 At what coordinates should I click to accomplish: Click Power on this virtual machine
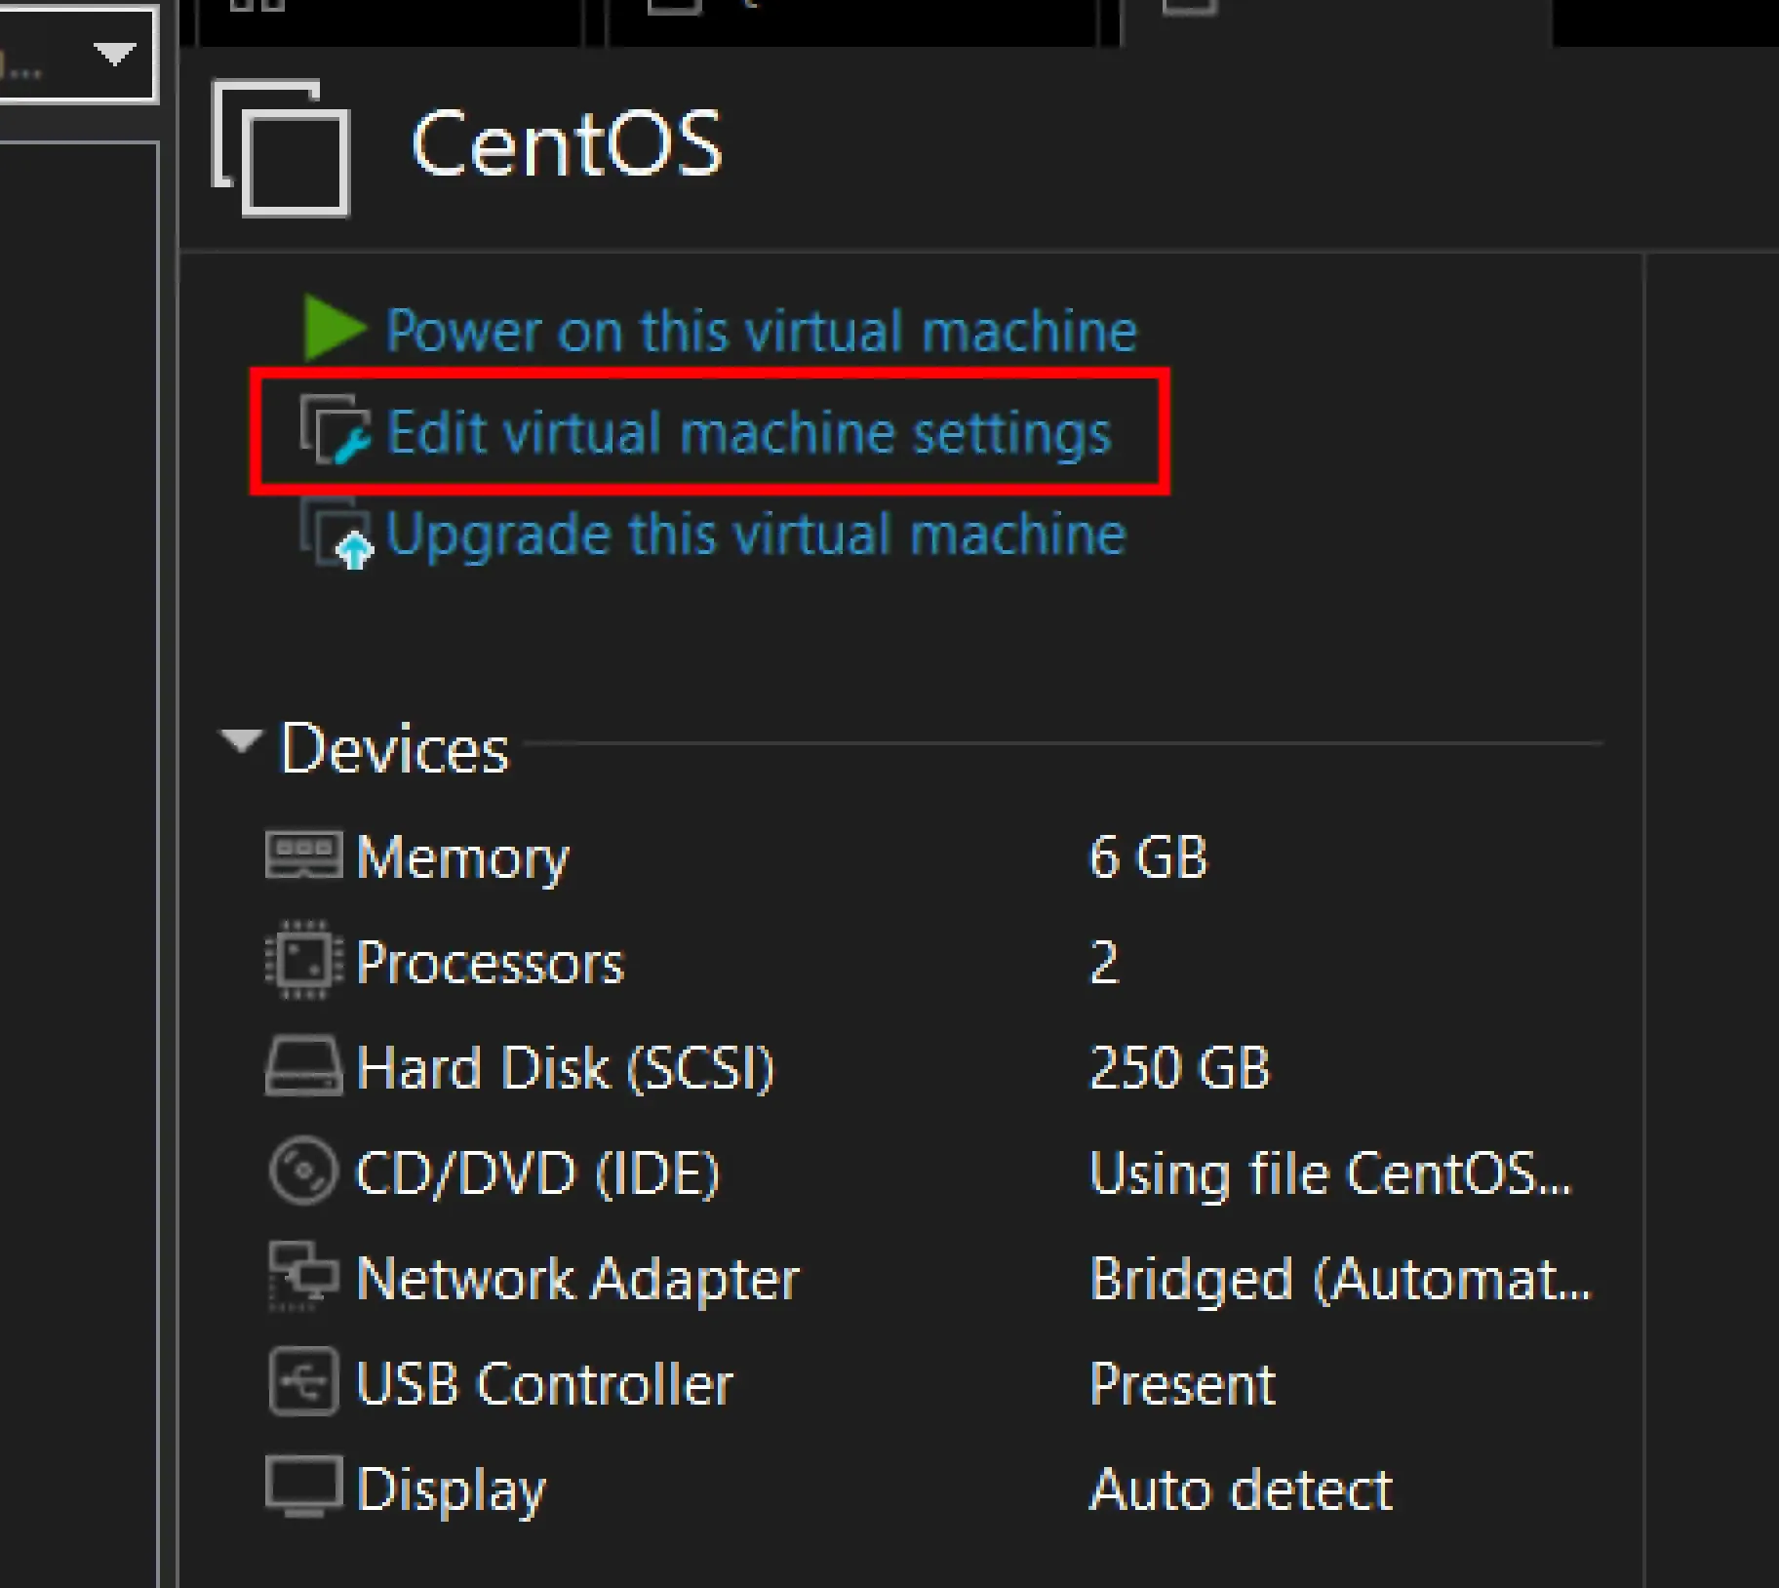point(762,331)
